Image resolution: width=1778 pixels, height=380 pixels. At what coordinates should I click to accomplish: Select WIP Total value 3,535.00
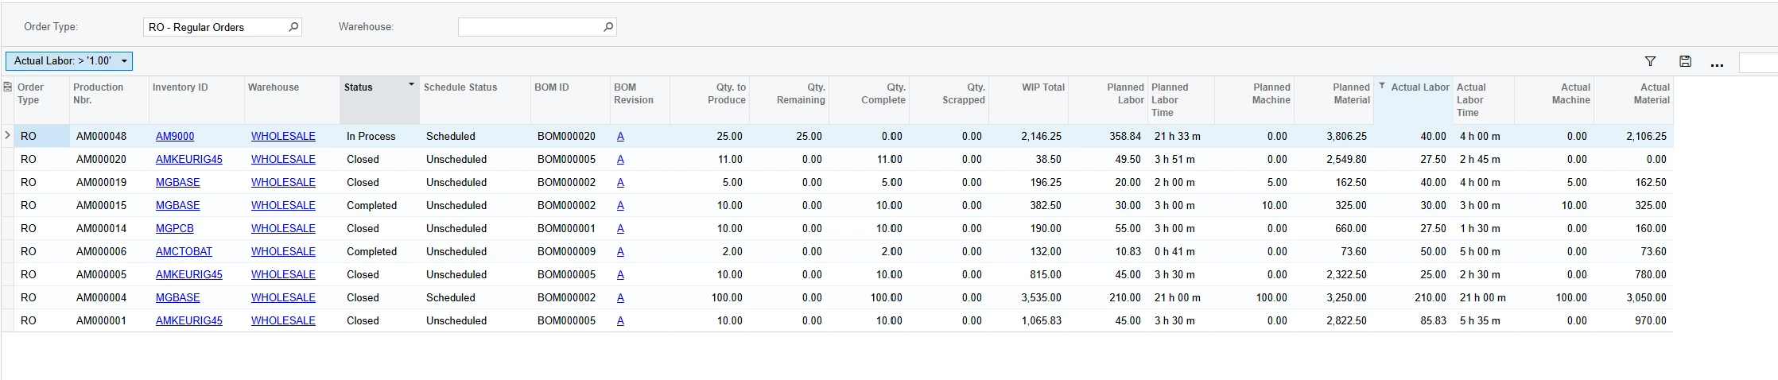click(1028, 297)
